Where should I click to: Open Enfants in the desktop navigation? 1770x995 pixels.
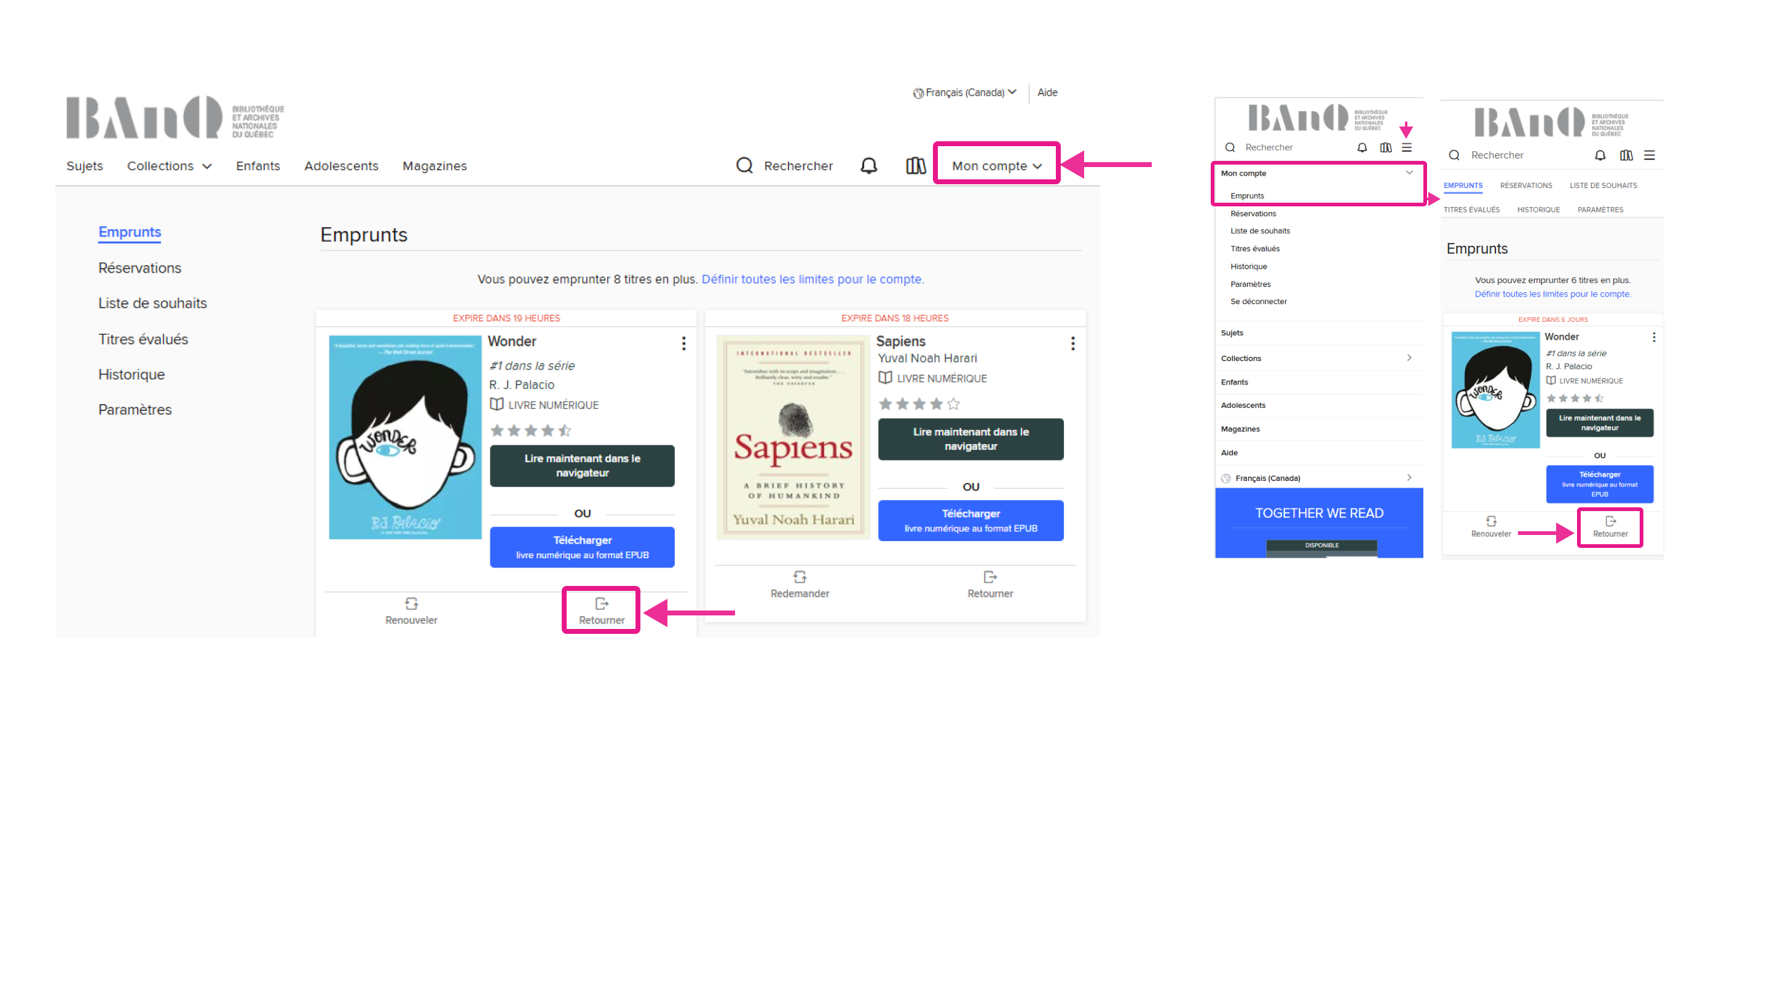pyautogui.click(x=258, y=166)
